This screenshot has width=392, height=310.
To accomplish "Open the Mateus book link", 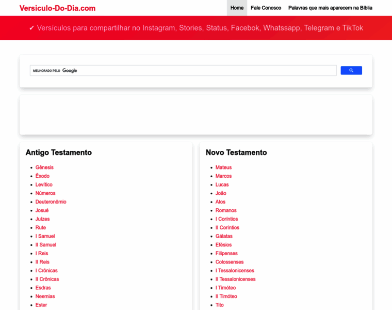I will pyautogui.click(x=223, y=167).
